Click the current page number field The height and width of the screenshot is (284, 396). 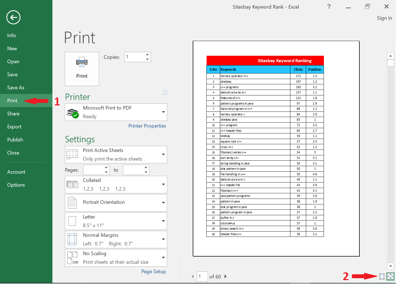[202, 277]
